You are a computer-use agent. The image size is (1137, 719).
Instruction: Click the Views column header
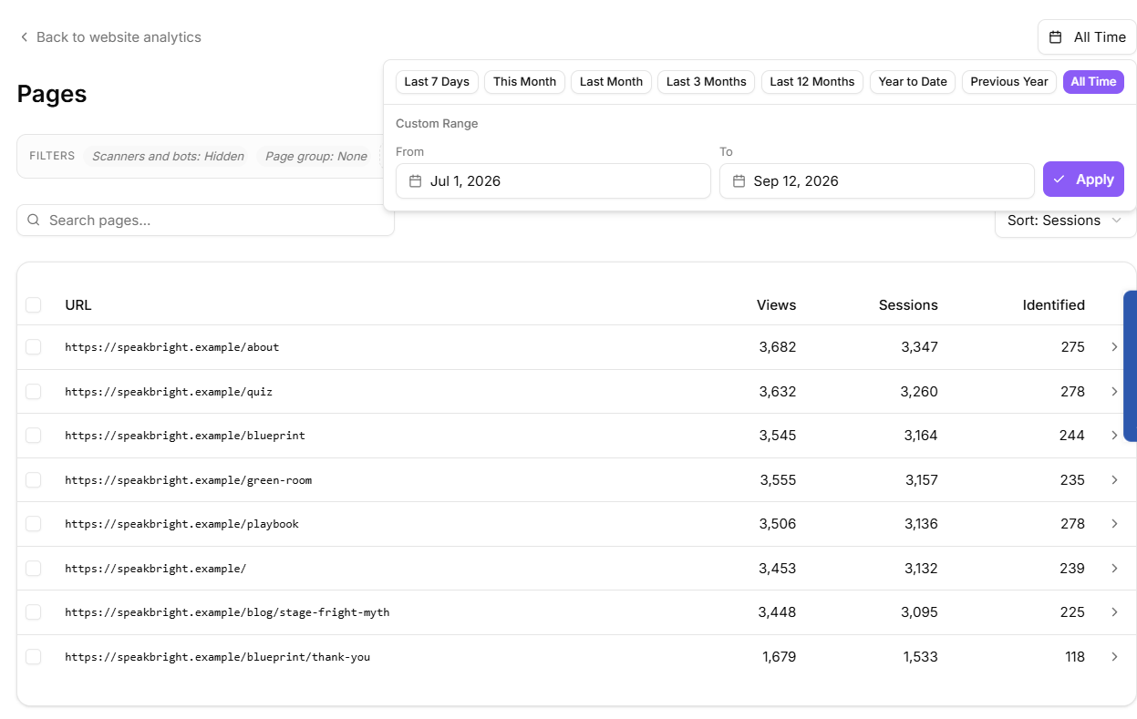coord(776,305)
